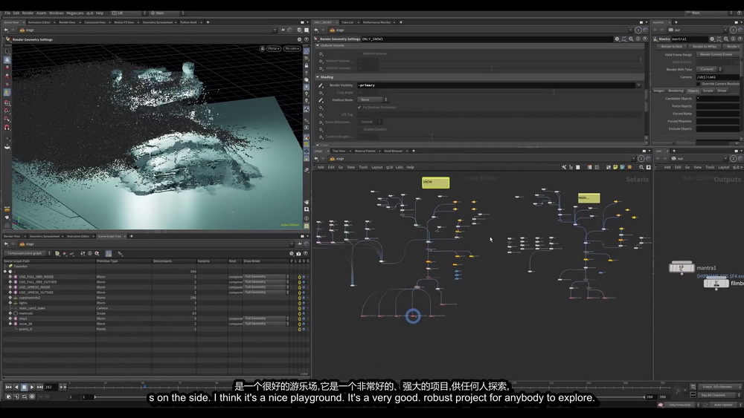Open Draw Mode dropdown for ship1
744x418 pixels.
click(x=266, y=319)
